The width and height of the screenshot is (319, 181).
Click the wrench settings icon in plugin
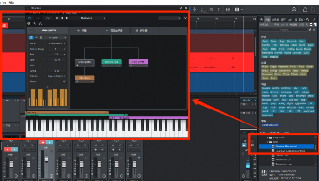35,23
